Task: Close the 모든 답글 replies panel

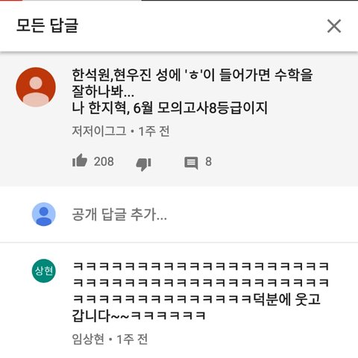Action: [x=334, y=26]
